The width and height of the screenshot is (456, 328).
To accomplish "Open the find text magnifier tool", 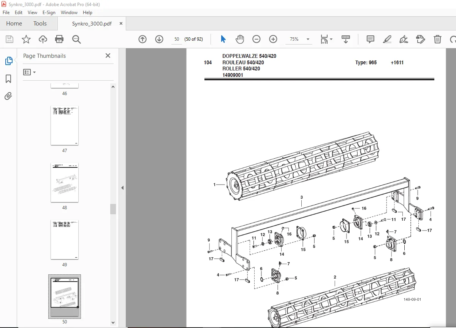I will (76, 39).
